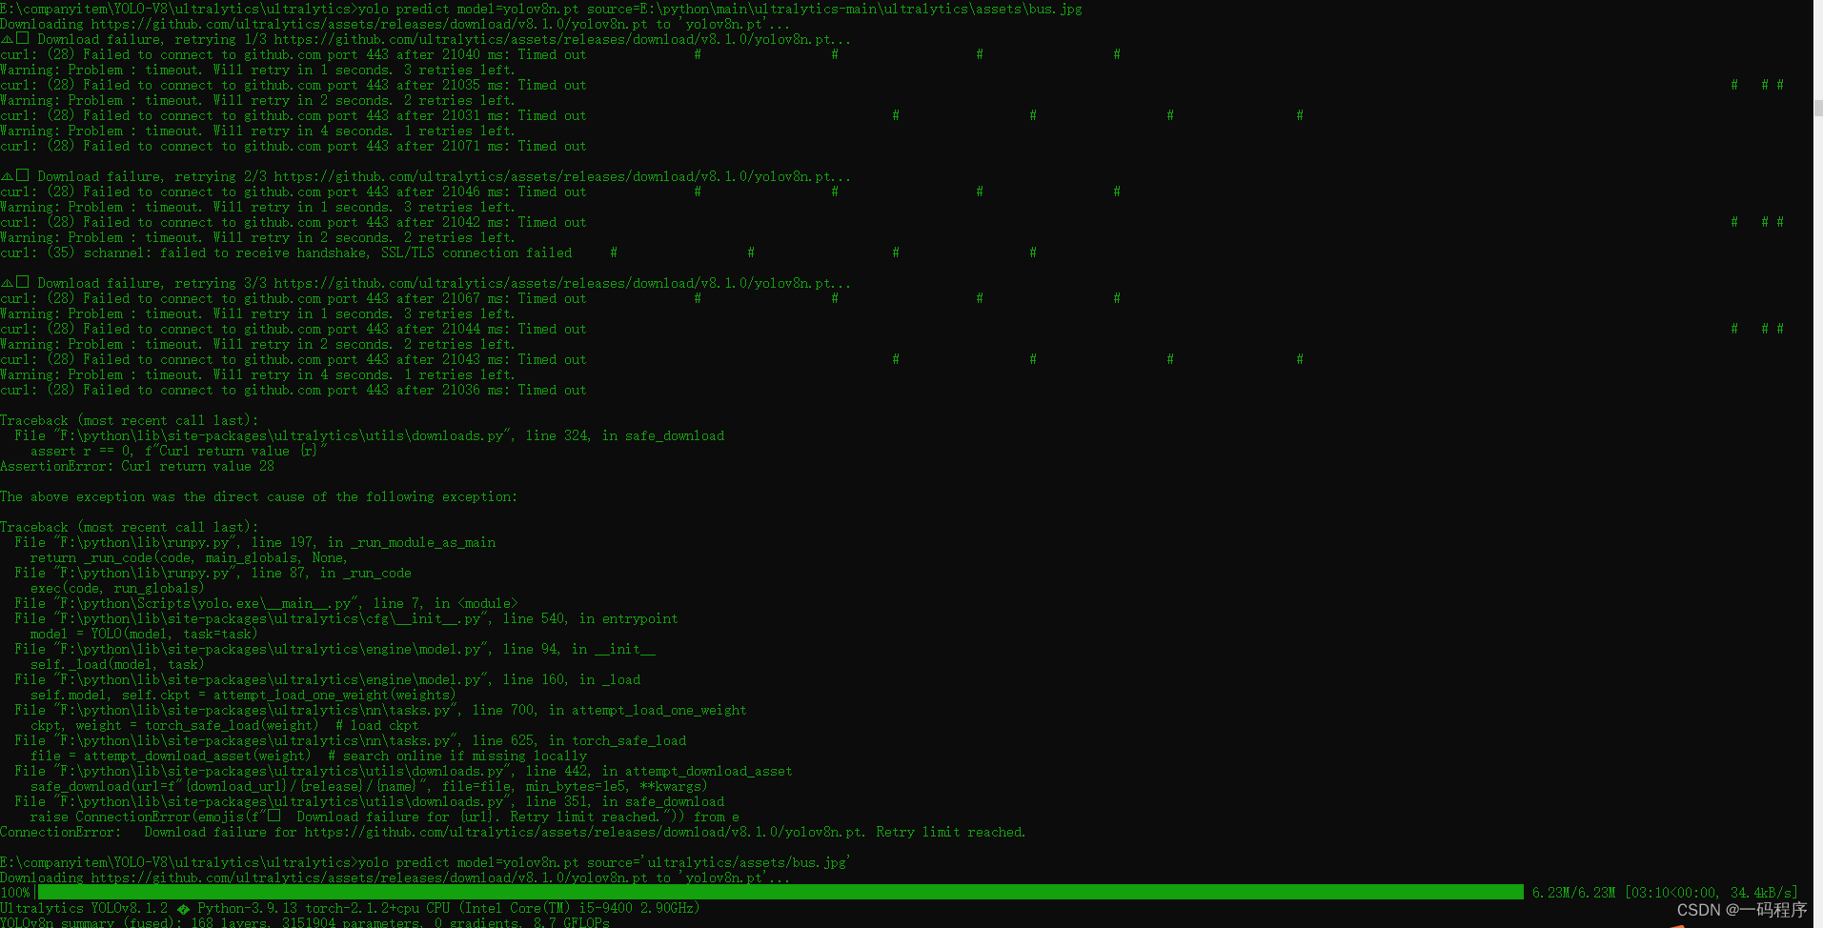Click the 'line 700, in attempt_load_one_weight' entry
The image size is (1823, 928).
pos(381,710)
